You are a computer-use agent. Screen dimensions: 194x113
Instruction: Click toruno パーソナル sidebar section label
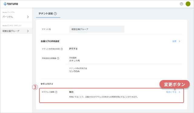pos(8,12)
